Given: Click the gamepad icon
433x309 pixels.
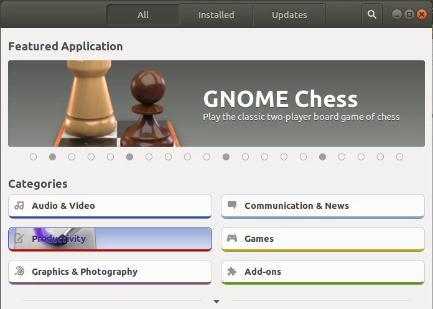Looking at the screenshot, I should pyautogui.click(x=232, y=238).
